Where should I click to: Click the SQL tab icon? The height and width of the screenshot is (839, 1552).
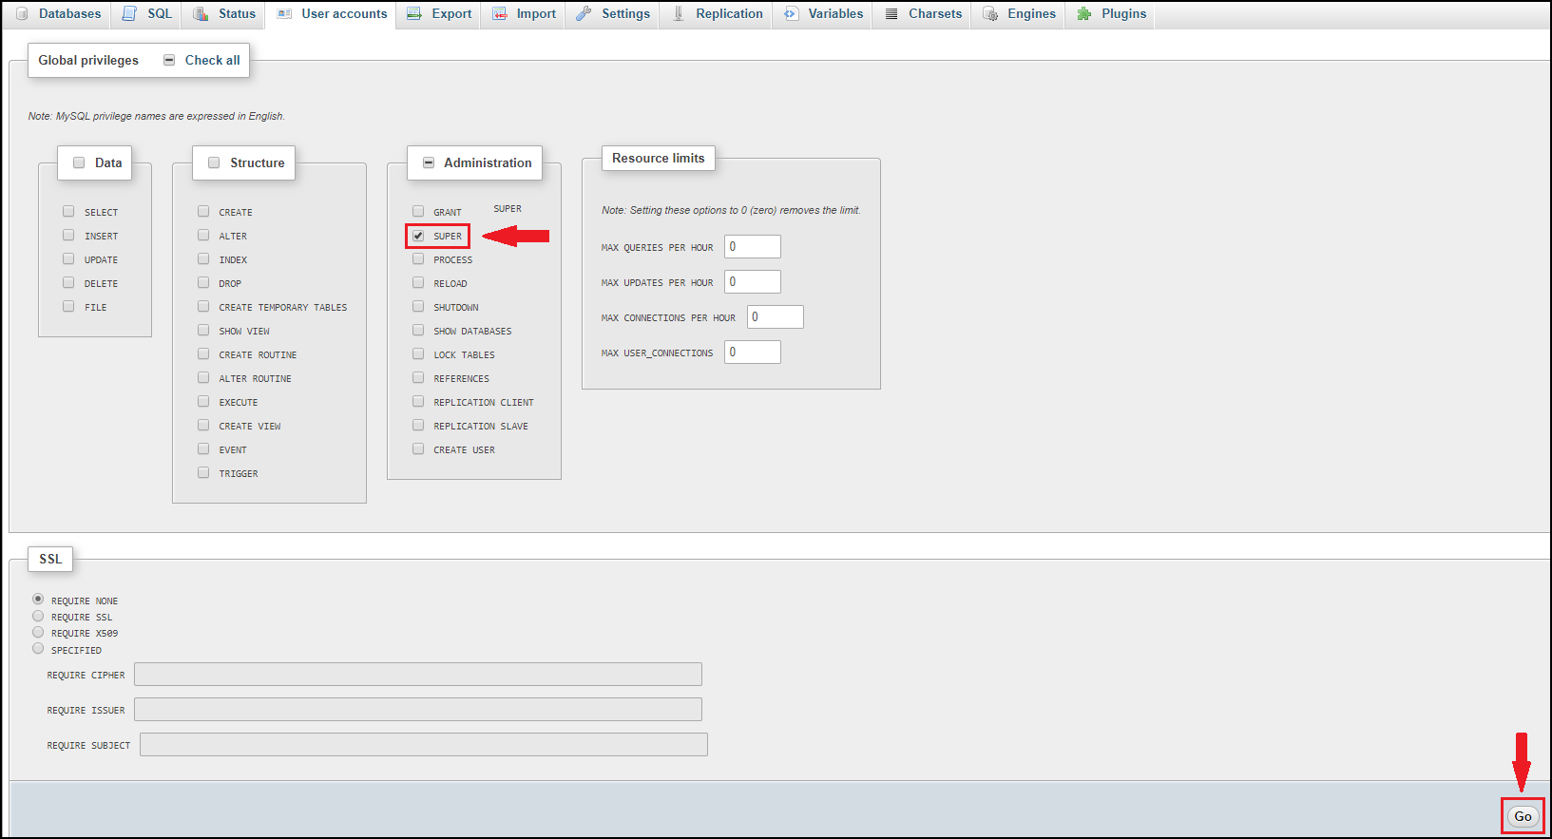click(129, 14)
